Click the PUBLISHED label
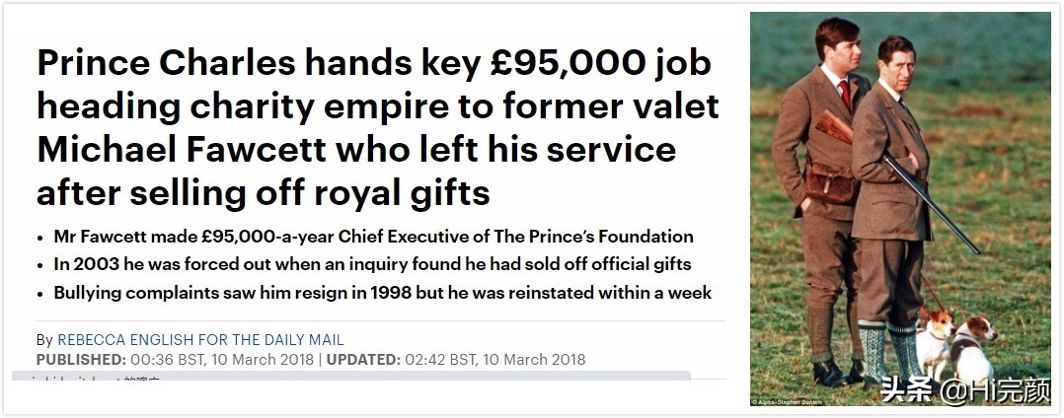The height and width of the screenshot is (418, 1064). pos(81,359)
